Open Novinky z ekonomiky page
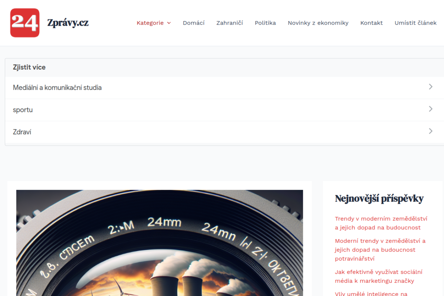This screenshot has height=296, width=444. [x=318, y=23]
